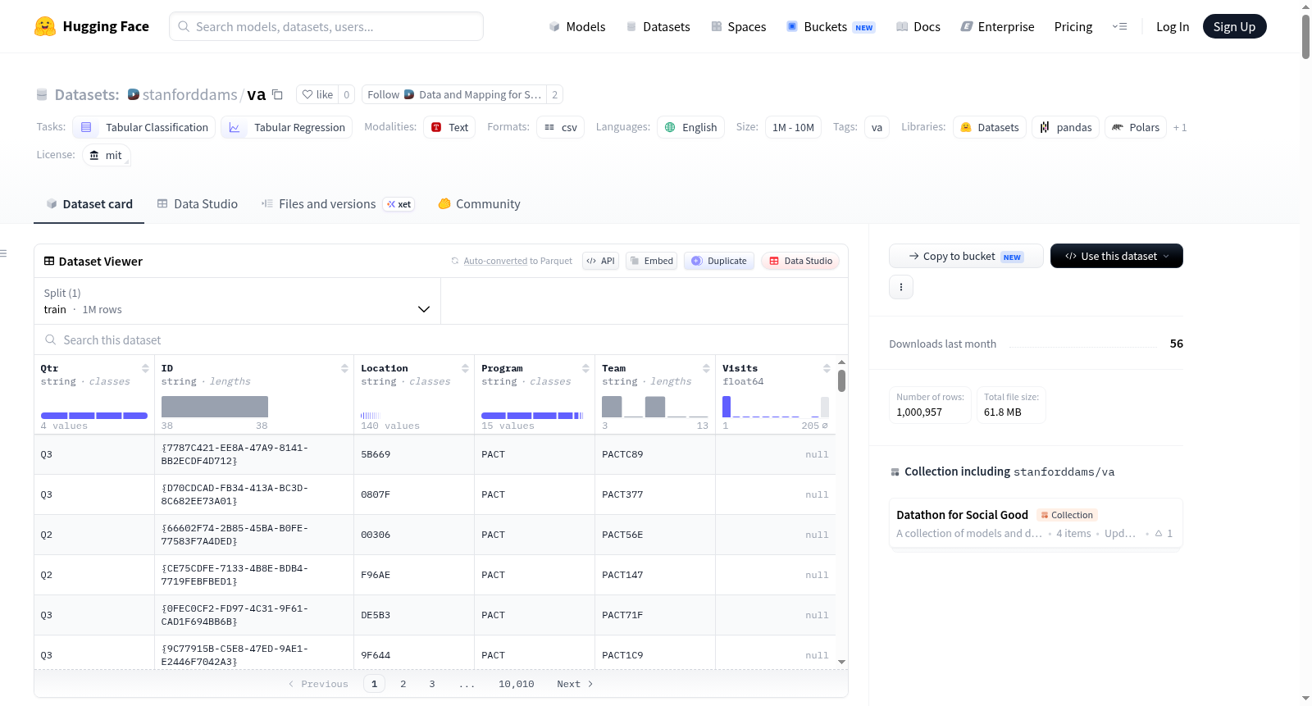Sort by the Qtr column sort icon
This screenshot has width=1312, height=706.
[x=145, y=368]
